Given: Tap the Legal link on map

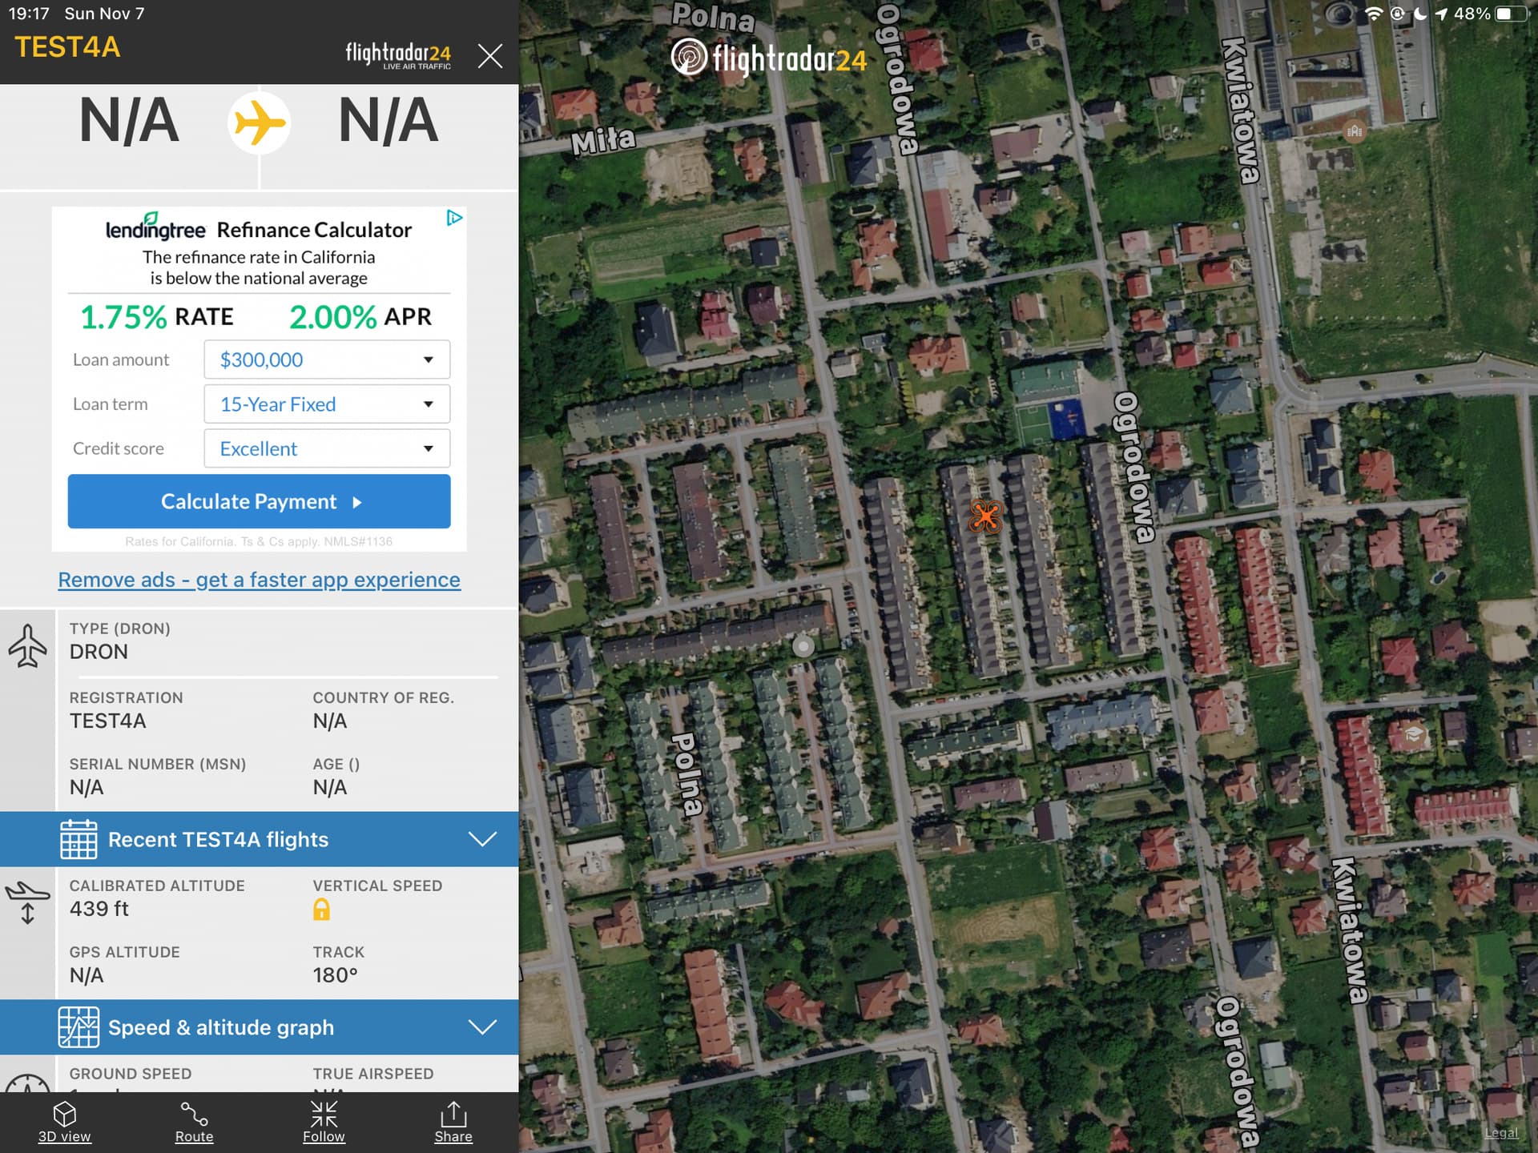Looking at the screenshot, I should [x=1500, y=1133].
